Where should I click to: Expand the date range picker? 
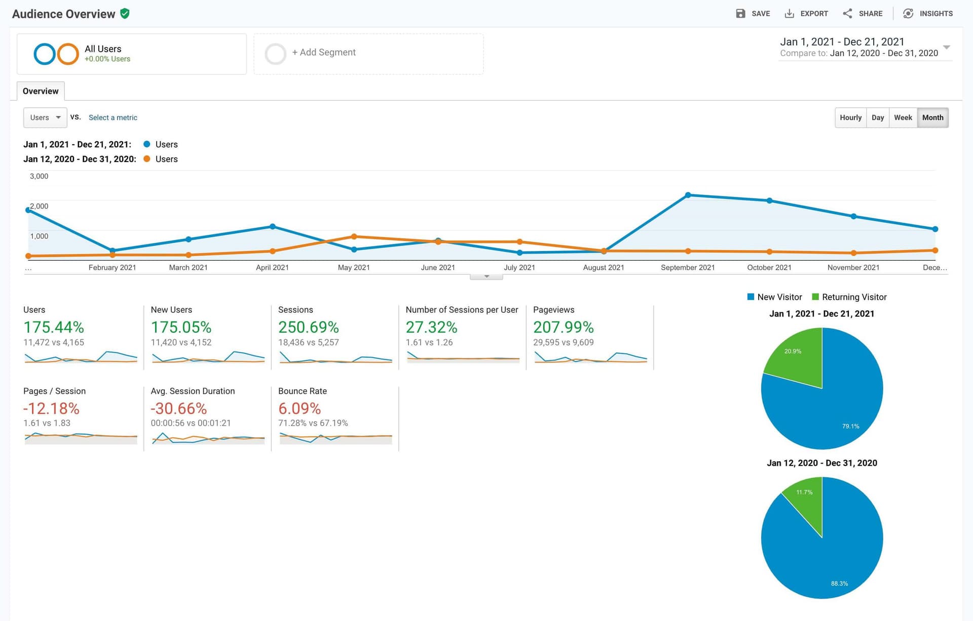coord(947,48)
